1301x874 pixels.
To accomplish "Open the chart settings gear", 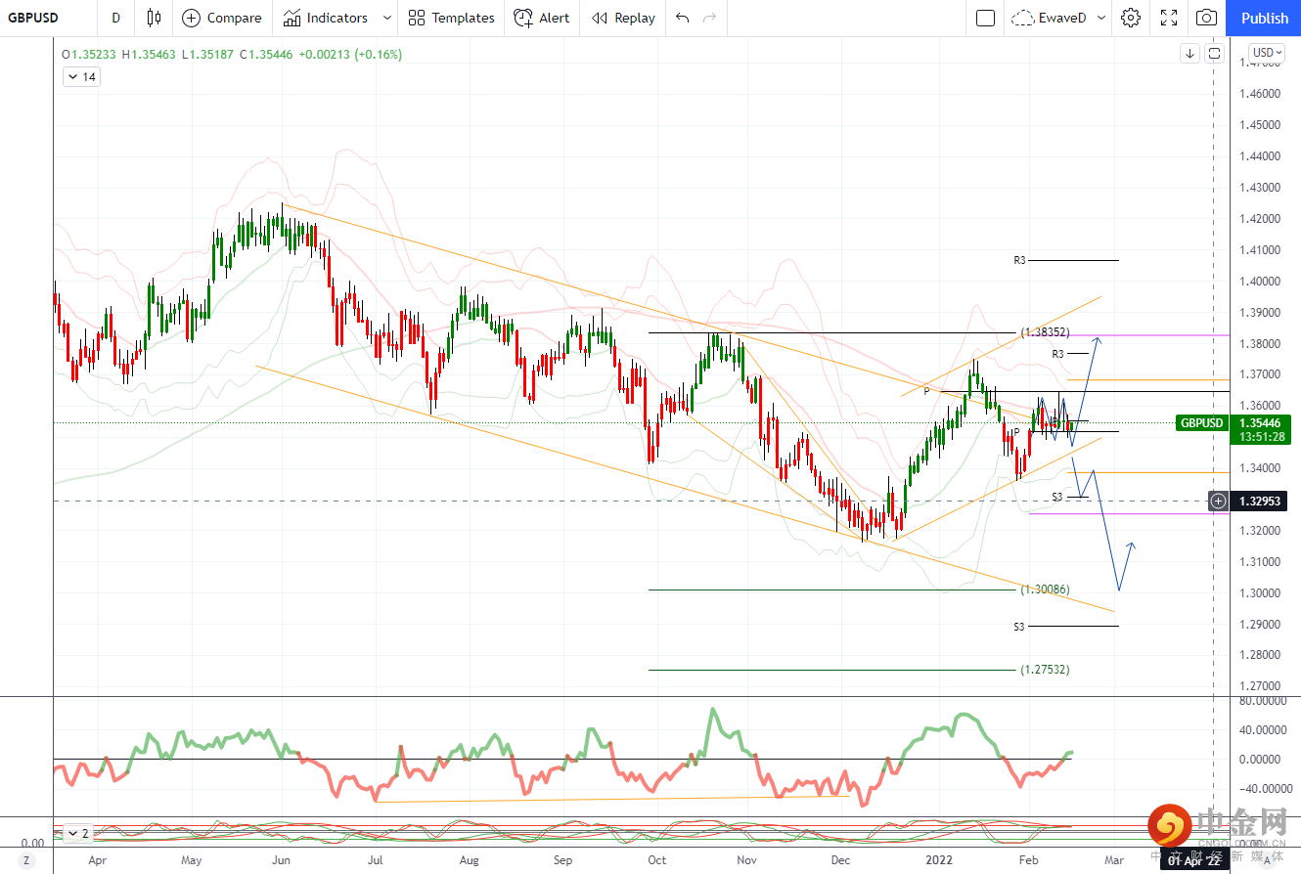I will 1131,18.
